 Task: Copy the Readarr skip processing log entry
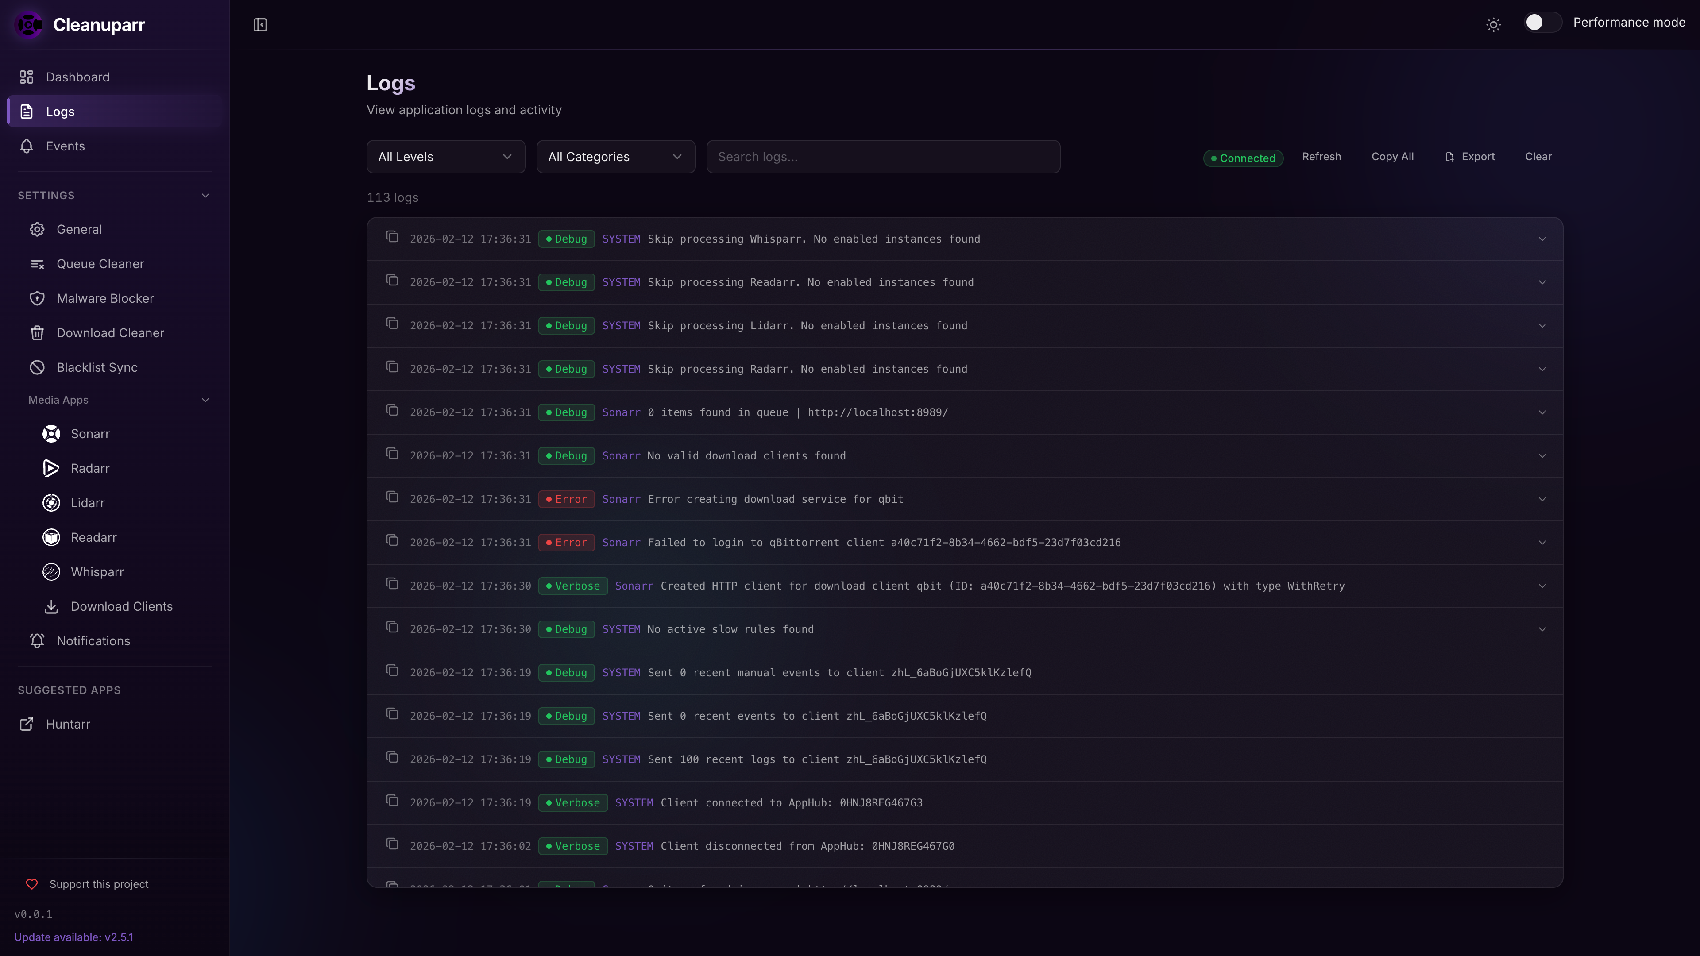[392, 280]
